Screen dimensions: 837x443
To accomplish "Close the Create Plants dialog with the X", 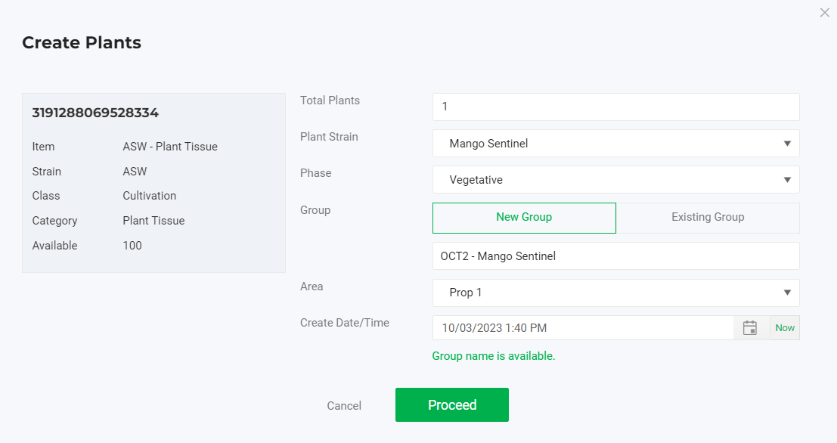I will [x=825, y=12].
